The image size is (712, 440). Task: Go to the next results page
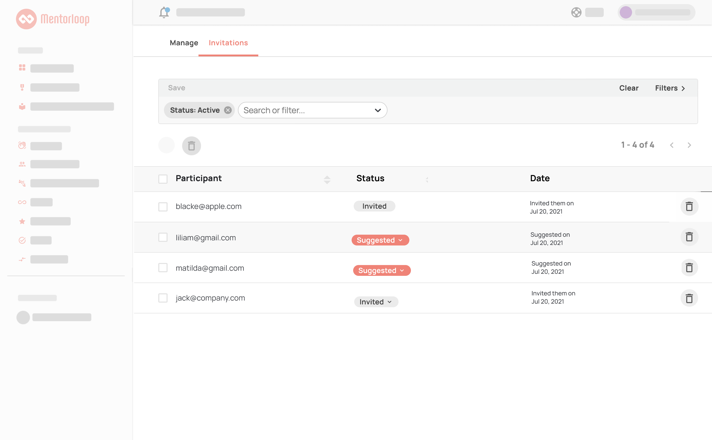pyautogui.click(x=689, y=145)
